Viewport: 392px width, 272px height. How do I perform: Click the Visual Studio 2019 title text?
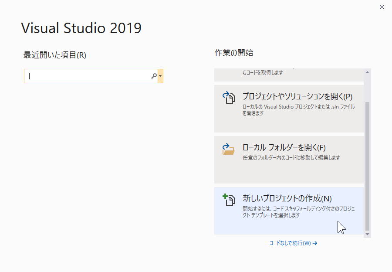click(81, 28)
